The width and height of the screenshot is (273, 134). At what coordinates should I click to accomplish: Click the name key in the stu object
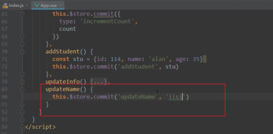point(134,59)
